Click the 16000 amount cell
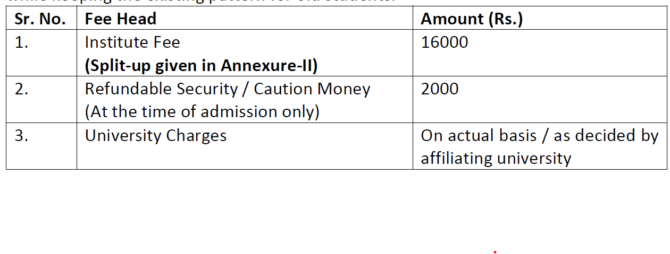Image resolution: width=670 pixels, height=254 pixels. click(x=445, y=42)
